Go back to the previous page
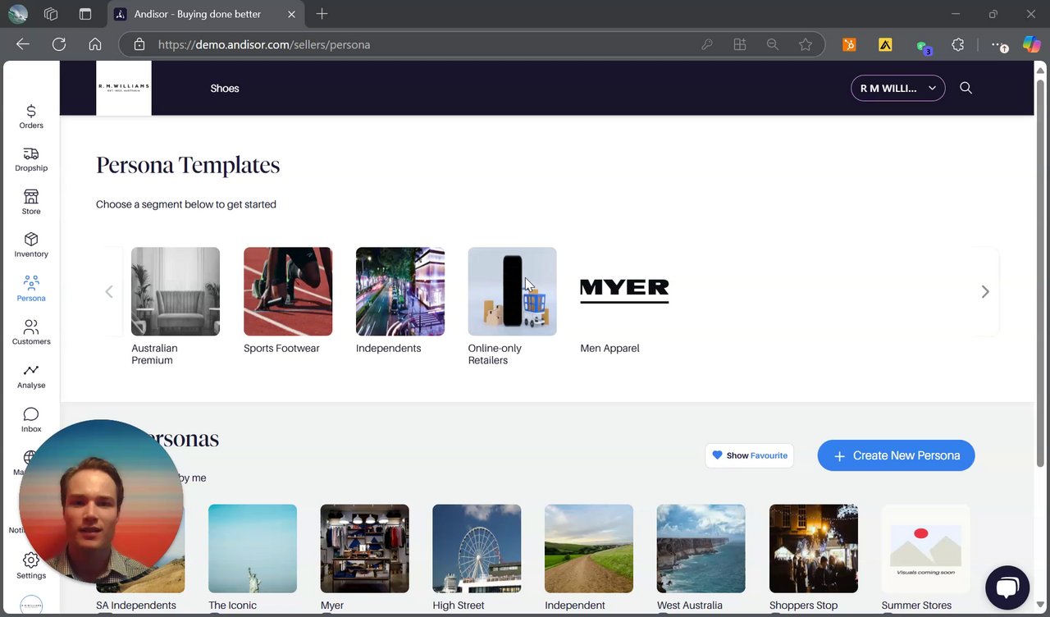 tap(23, 44)
